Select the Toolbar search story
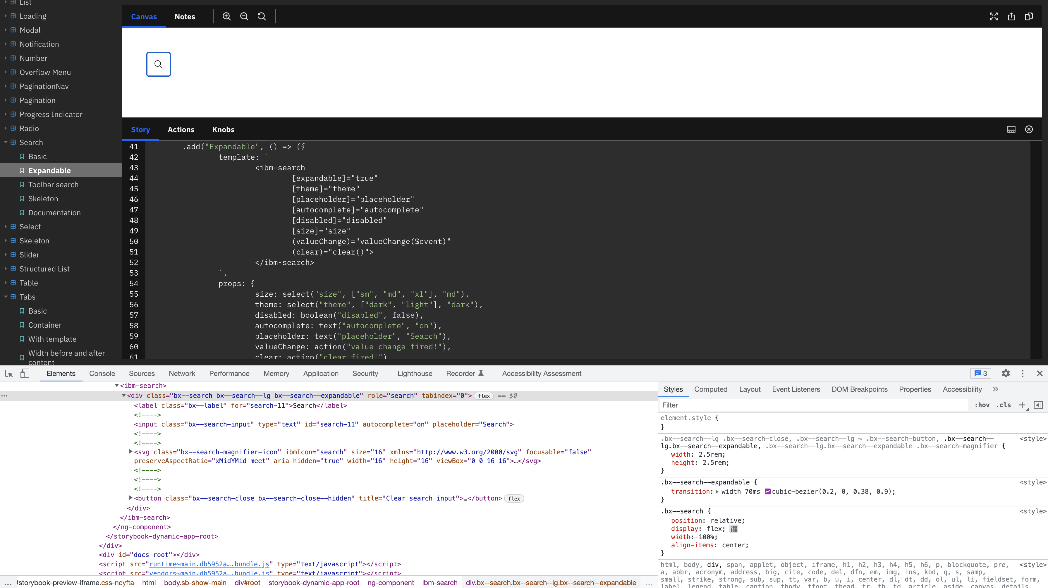This screenshot has height=588, width=1048. 54,184
